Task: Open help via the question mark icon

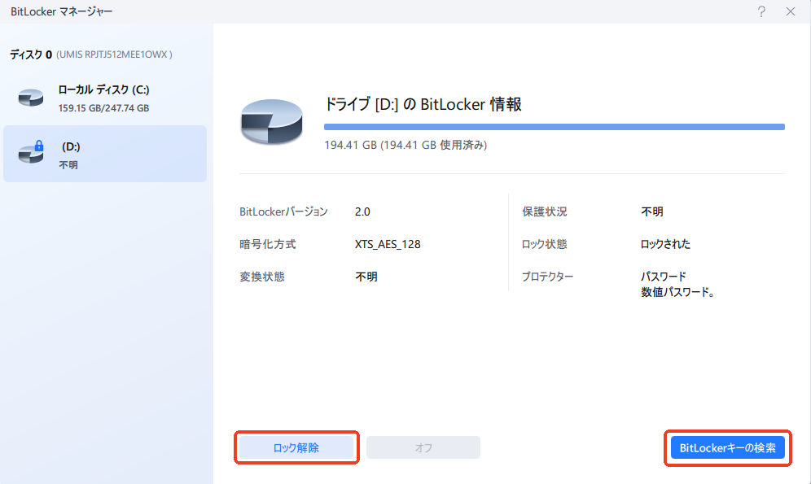Action: click(761, 11)
